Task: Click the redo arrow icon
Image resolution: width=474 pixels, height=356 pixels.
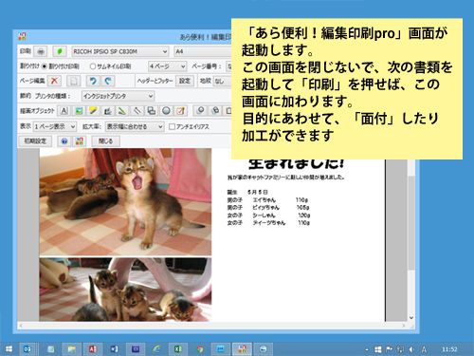Action: [x=108, y=81]
